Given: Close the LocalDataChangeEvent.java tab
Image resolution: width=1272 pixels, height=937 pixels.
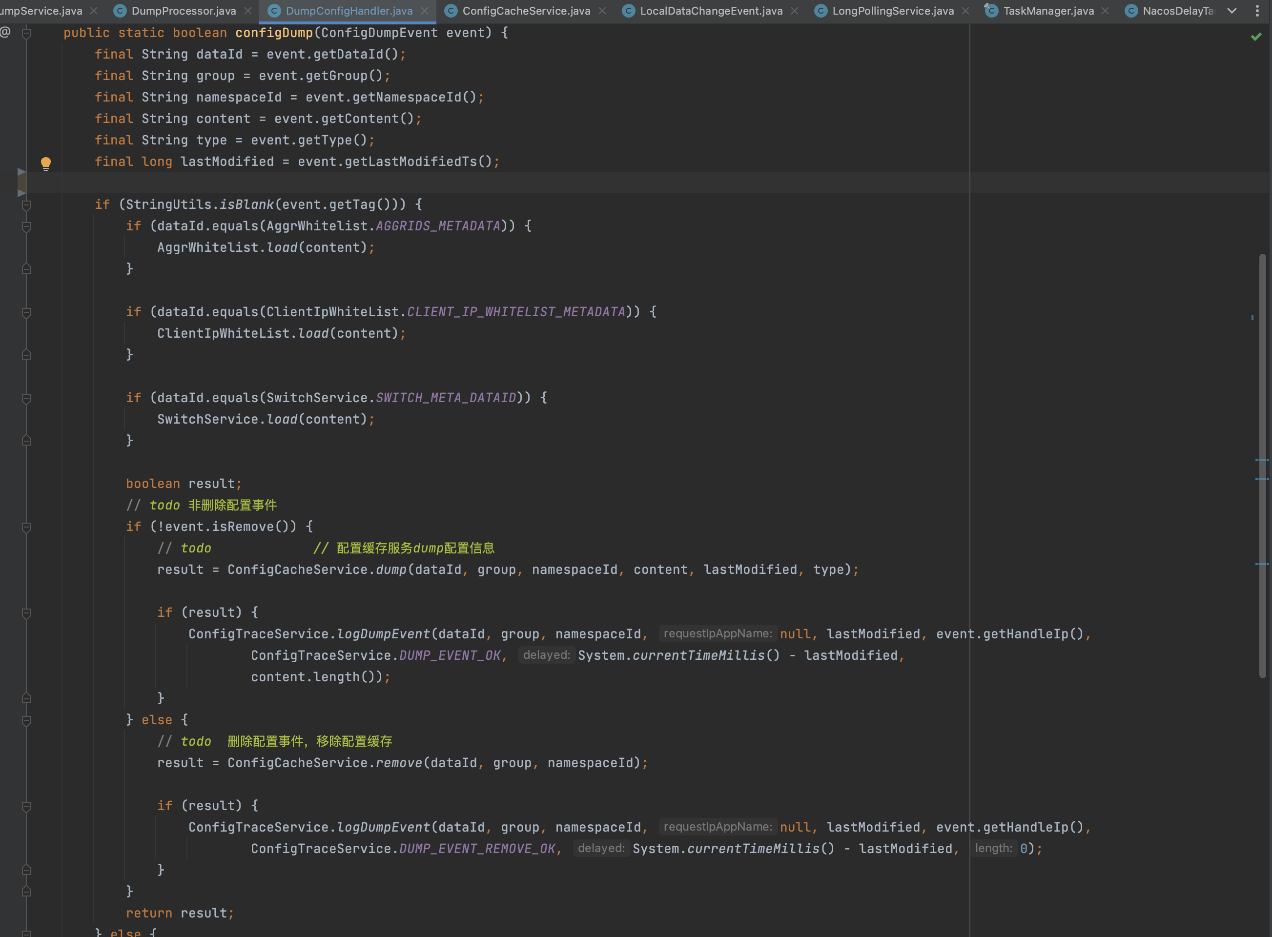Looking at the screenshot, I should pos(794,11).
